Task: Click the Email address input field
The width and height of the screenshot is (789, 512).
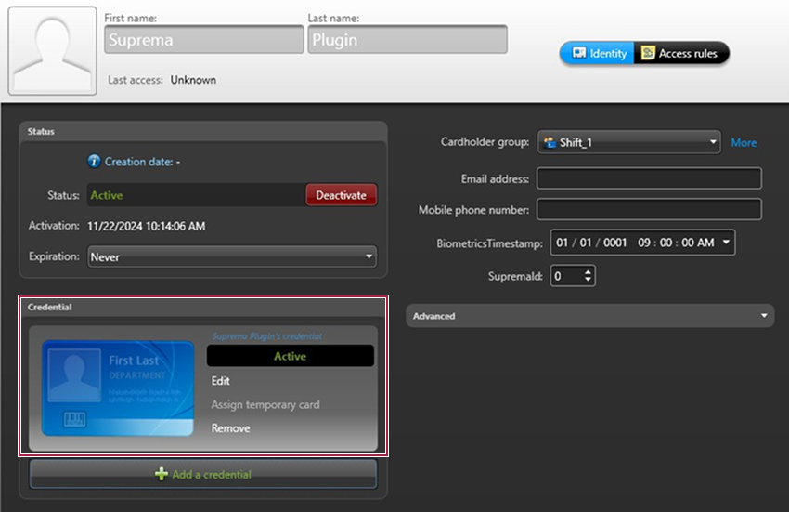Action: pos(649,178)
